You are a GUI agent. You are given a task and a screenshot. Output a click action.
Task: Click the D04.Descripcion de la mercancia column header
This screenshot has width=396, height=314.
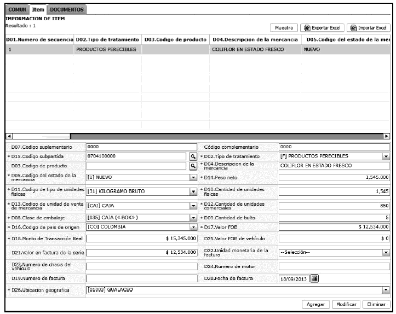click(255, 39)
